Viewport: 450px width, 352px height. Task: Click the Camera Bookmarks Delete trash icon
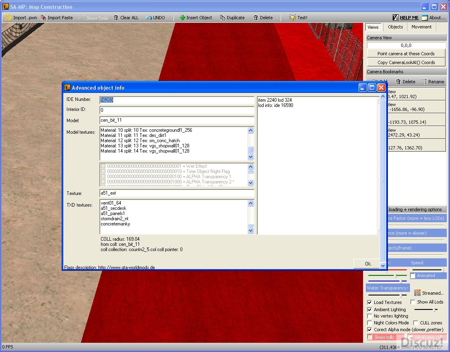(398, 82)
